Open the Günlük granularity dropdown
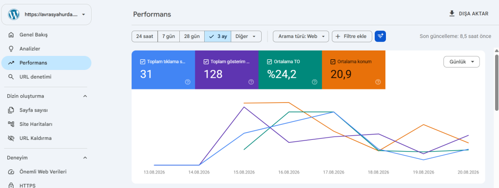 click(x=461, y=62)
